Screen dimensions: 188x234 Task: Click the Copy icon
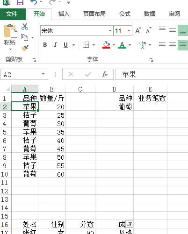click(24, 37)
